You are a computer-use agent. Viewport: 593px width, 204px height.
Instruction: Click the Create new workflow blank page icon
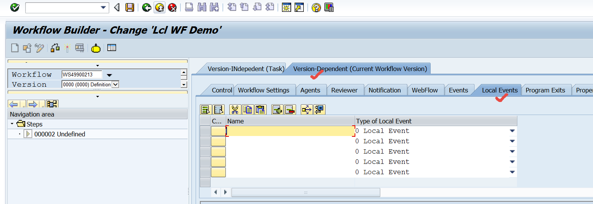click(15, 48)
